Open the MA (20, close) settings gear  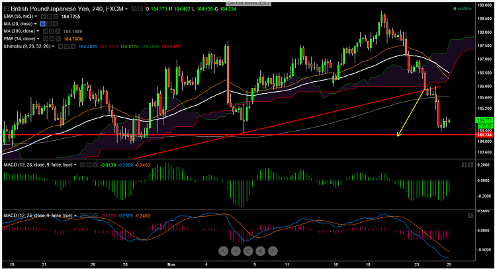(49, 24)
